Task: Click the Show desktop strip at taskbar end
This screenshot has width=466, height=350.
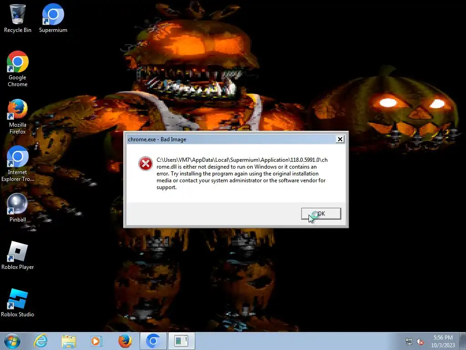Action: (x=464, y=341)
